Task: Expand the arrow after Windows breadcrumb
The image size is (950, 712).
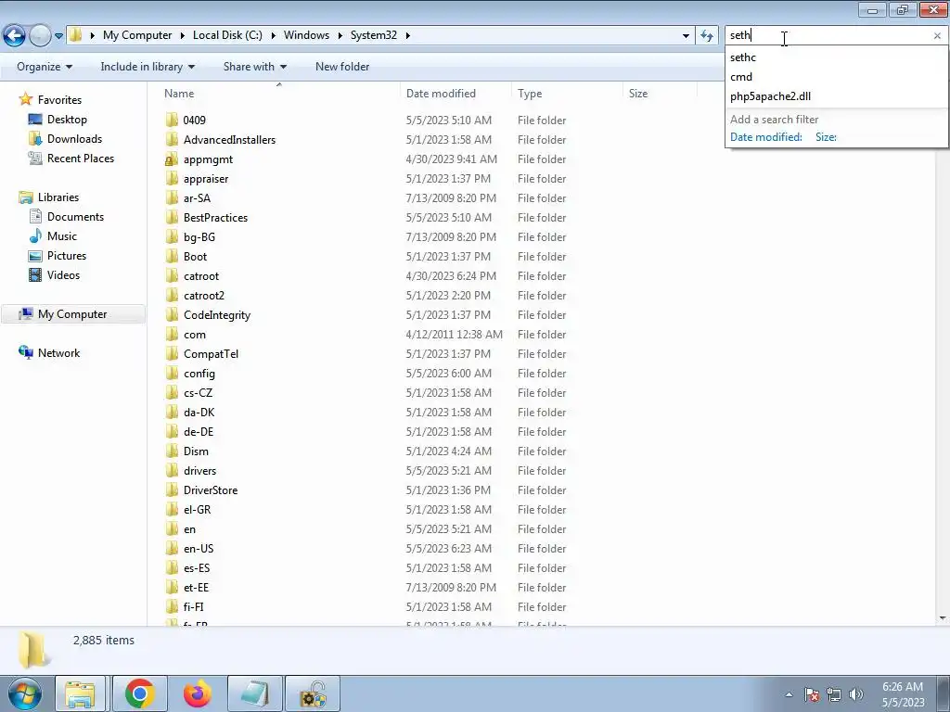Action: (340, 36)
